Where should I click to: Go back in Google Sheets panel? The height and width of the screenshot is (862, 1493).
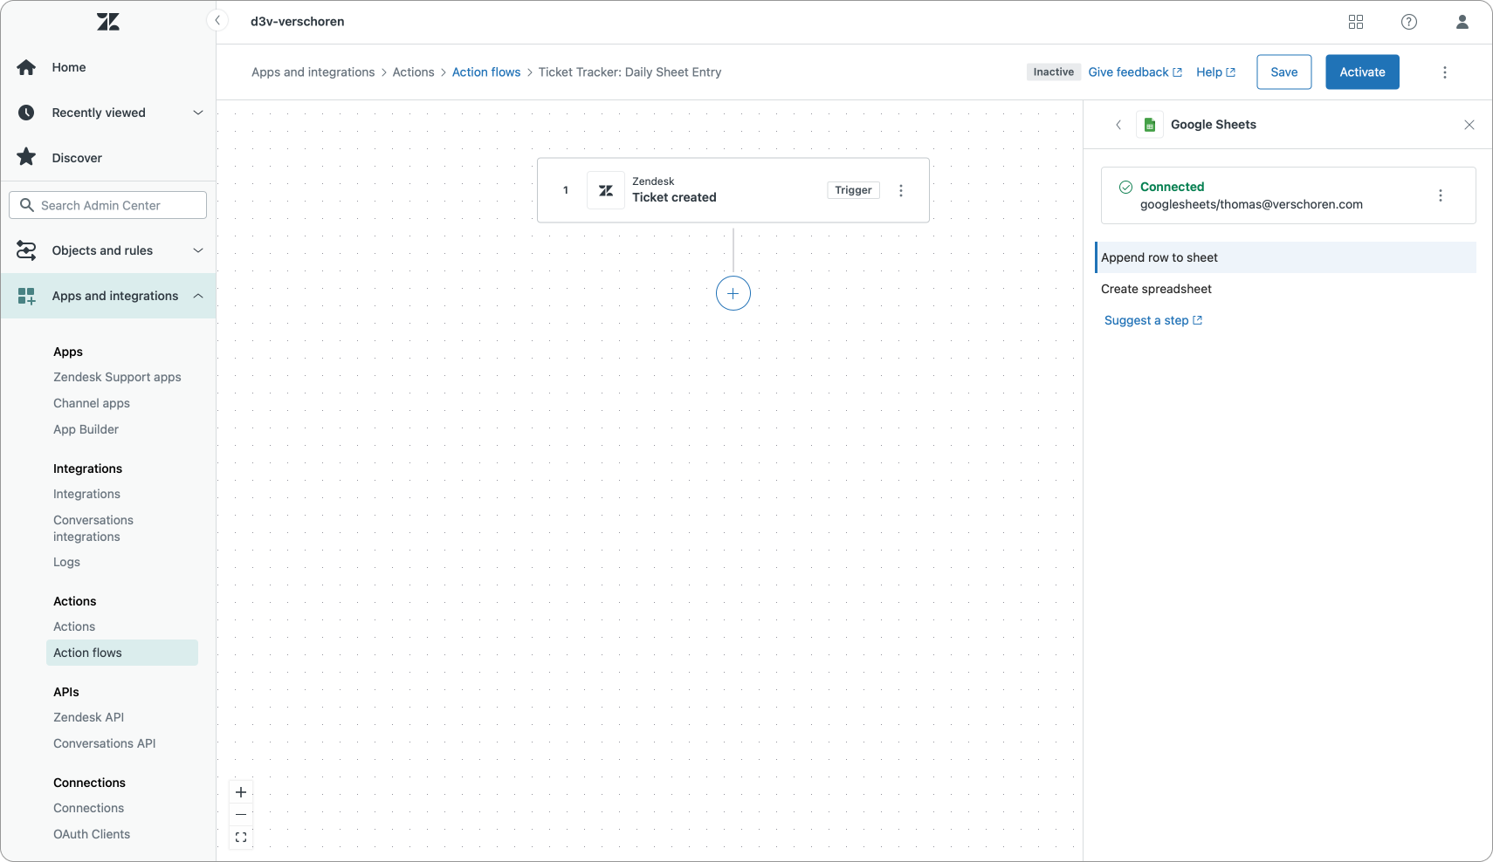point(1118,125)
